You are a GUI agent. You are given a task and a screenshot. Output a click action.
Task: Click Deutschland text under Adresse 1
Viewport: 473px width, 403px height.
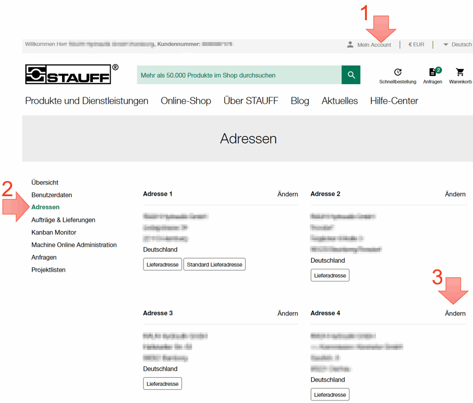point(160,250)
